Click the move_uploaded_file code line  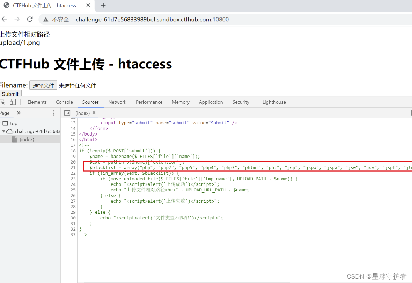(199, 179)
